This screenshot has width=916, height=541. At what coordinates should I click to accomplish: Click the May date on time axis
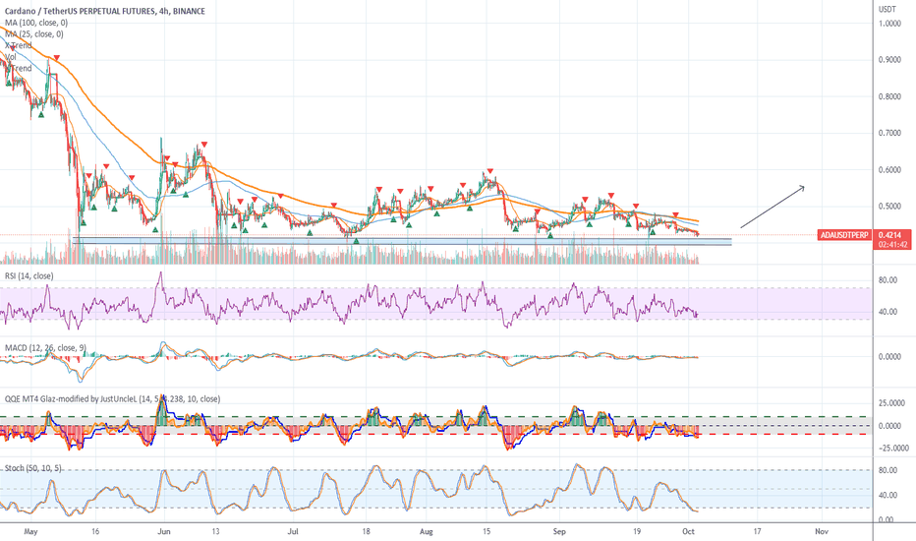pos(31,531)
